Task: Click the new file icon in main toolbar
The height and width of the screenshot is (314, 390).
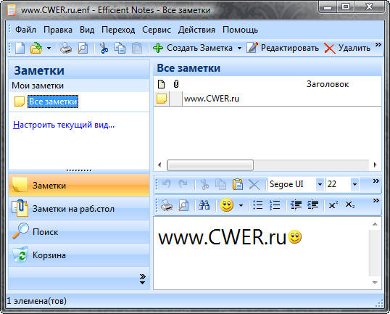Action: pos(20,48)
